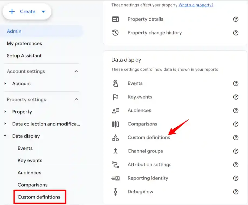This screenshot has height=205, width=248.
Task: Open Reporting identity setting
Action: click(x=148, y=178)
